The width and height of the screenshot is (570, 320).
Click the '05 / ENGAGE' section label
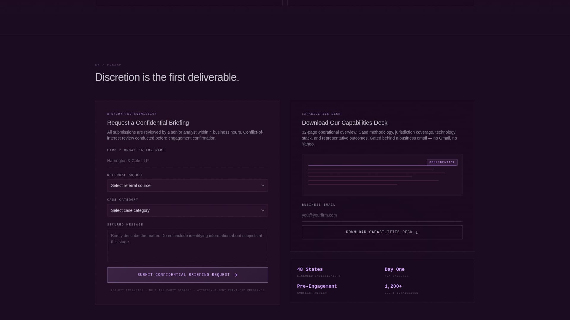108,65
